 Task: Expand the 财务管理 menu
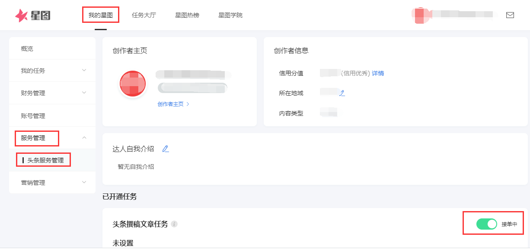[52, 93]
